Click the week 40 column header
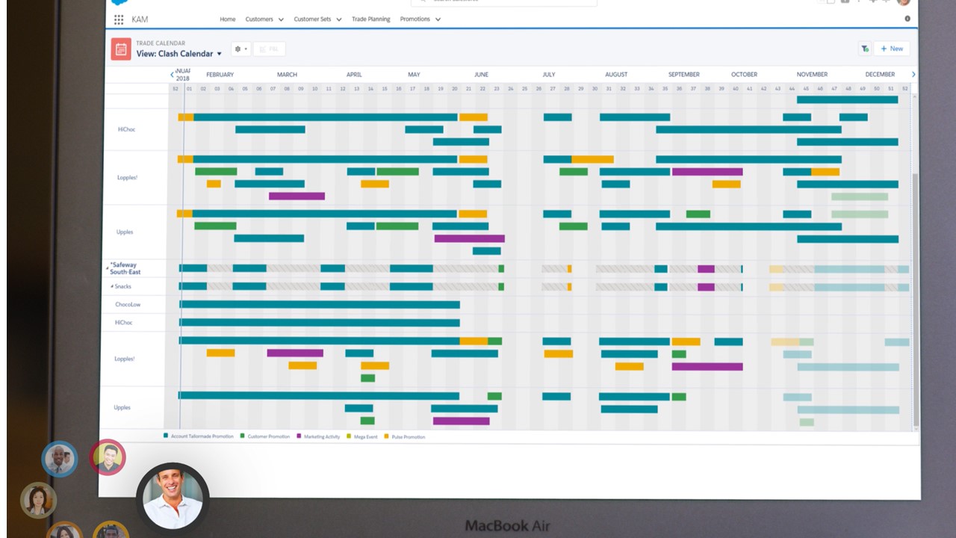 (736, 89)
